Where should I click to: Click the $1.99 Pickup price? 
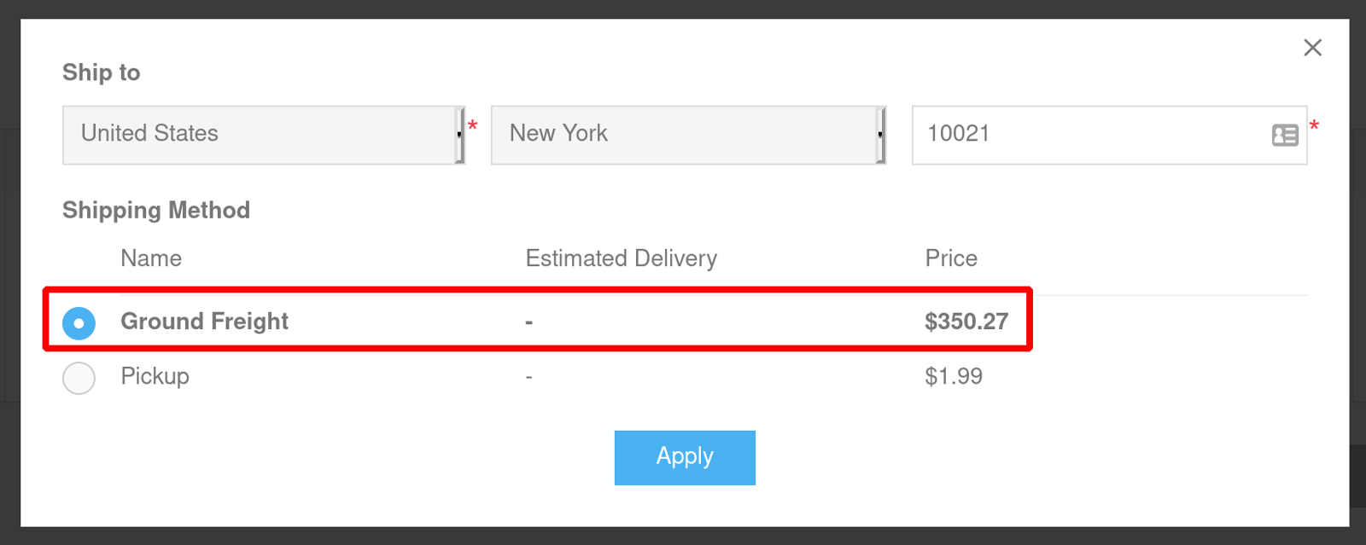954,376
